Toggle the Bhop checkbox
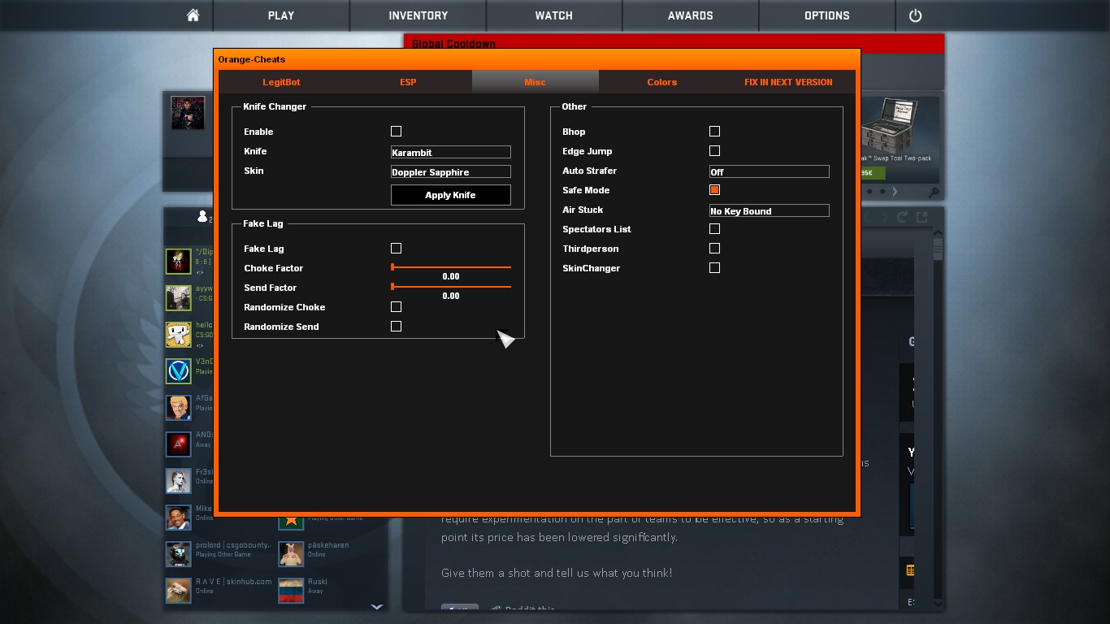The image size is (1110, 624). pyautogui.click(x=714, y=131)
